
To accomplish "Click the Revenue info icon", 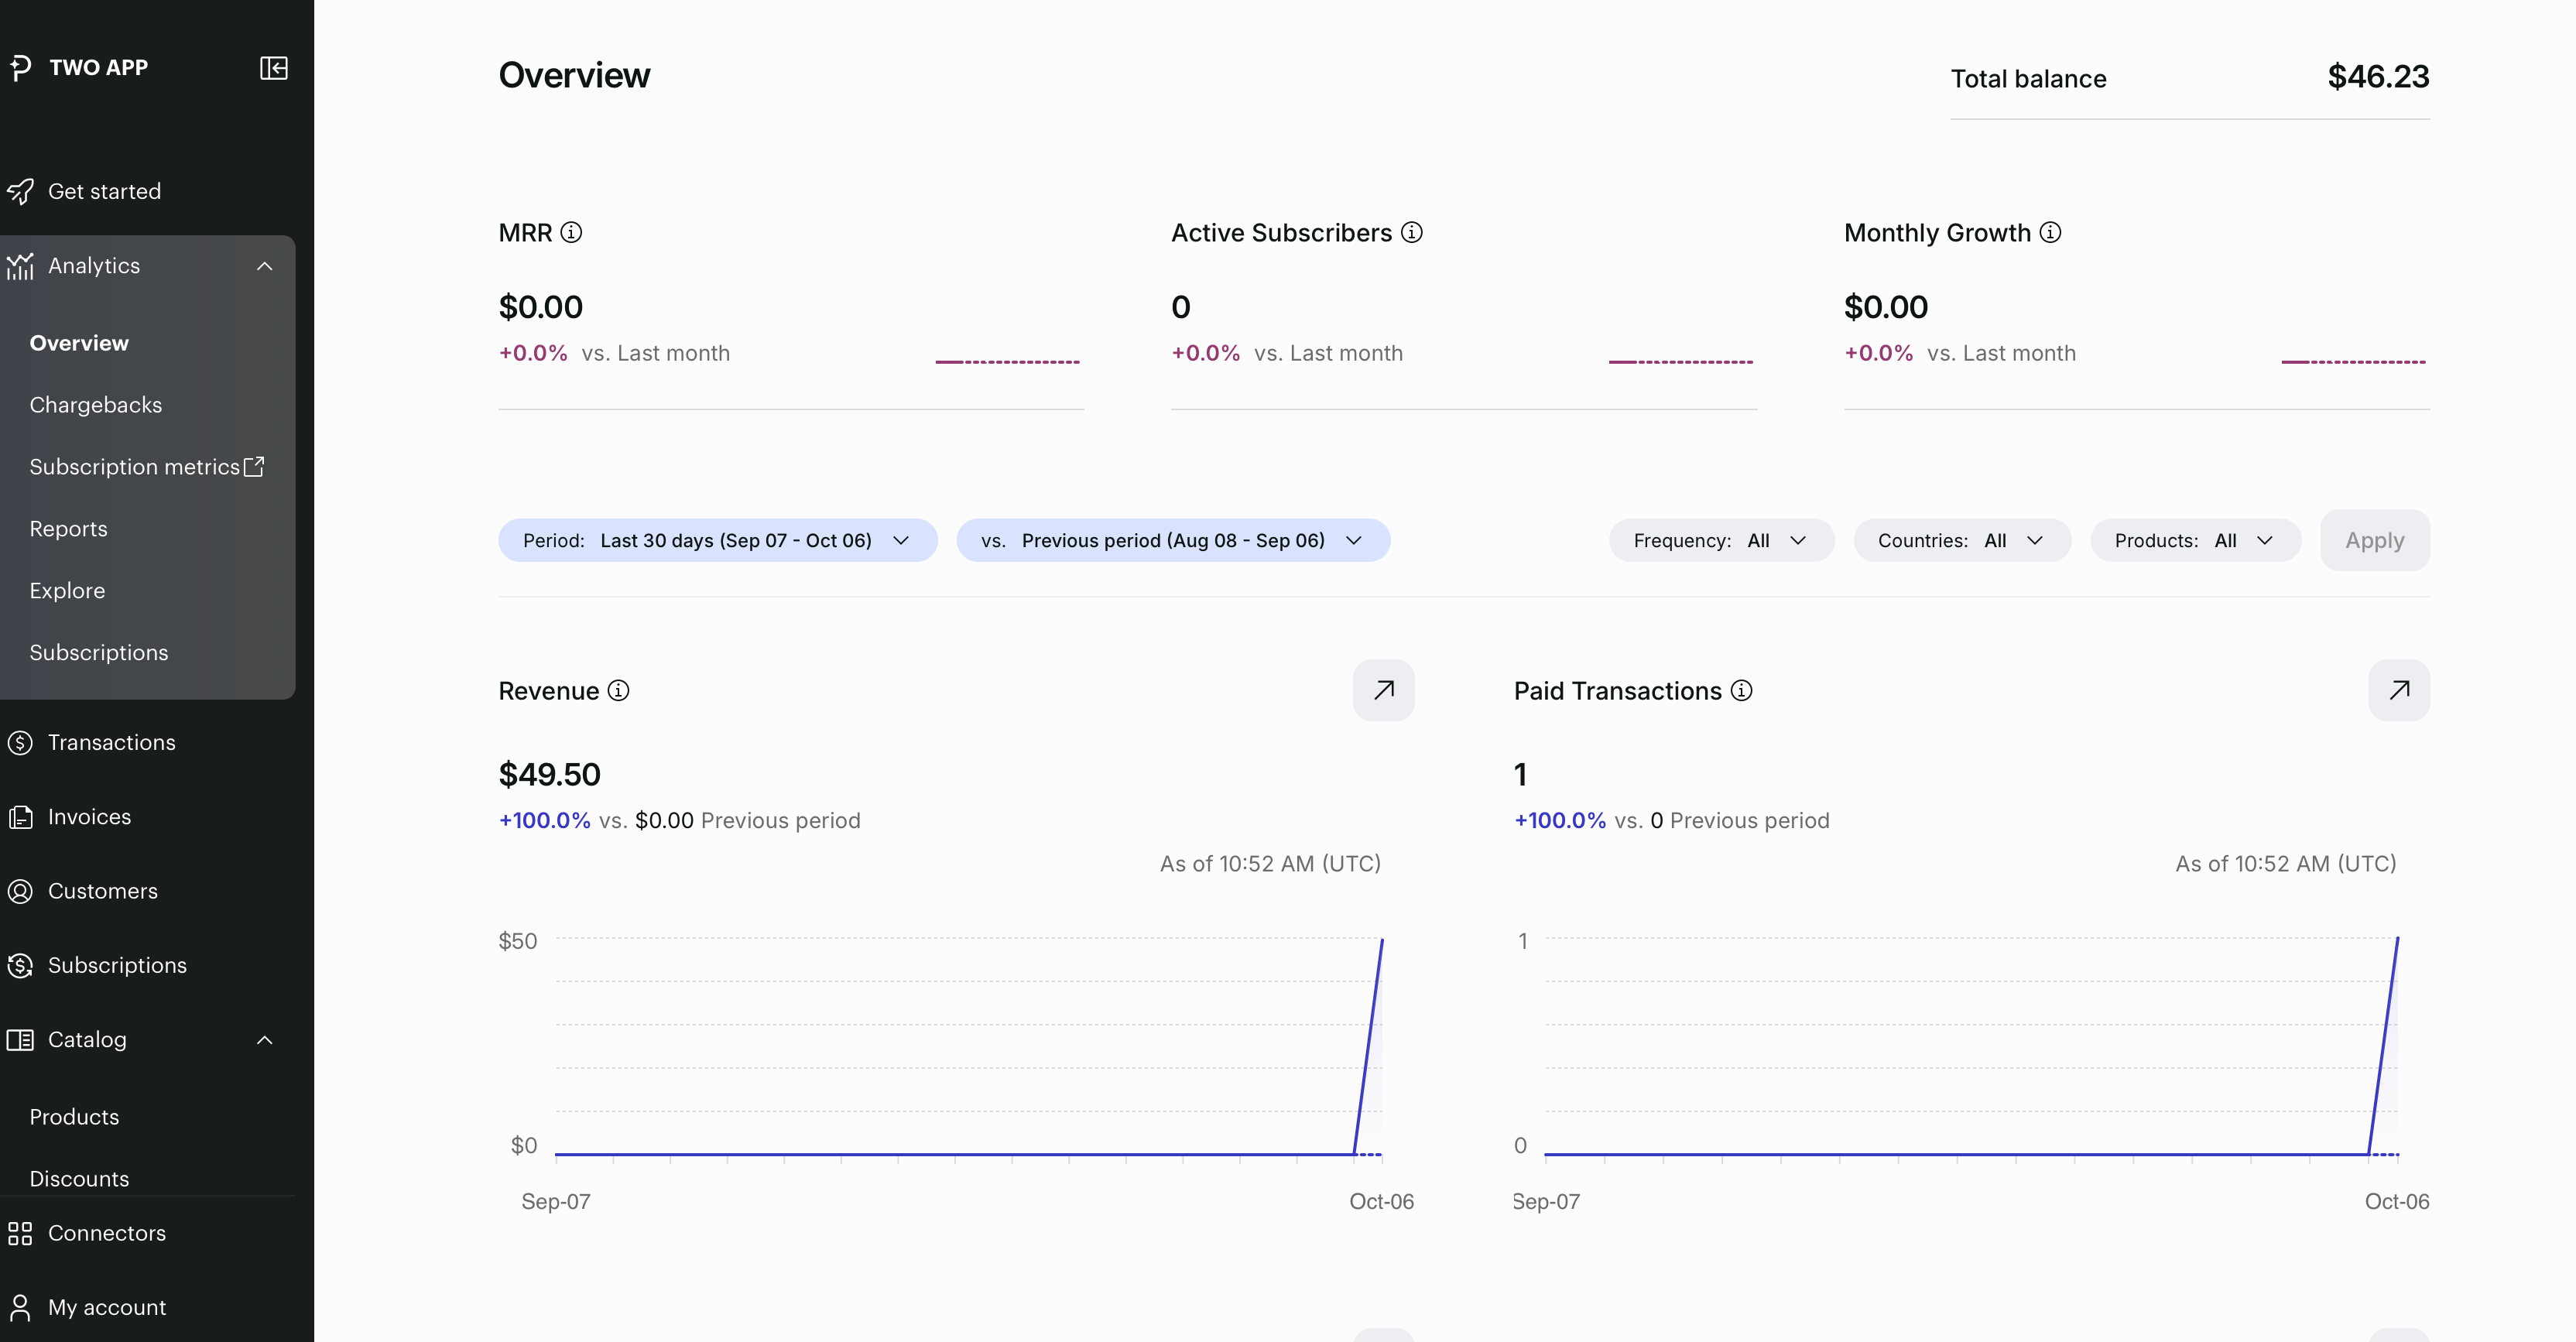I will coord(618,691).
